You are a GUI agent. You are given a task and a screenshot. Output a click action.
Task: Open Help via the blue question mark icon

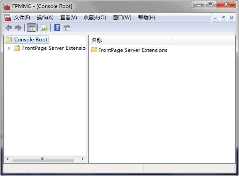click(x=57, y=28)
